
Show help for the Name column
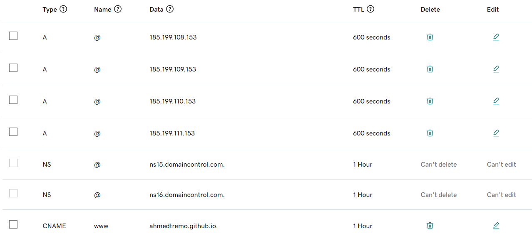pyautogui.click(x=118, y=9)
